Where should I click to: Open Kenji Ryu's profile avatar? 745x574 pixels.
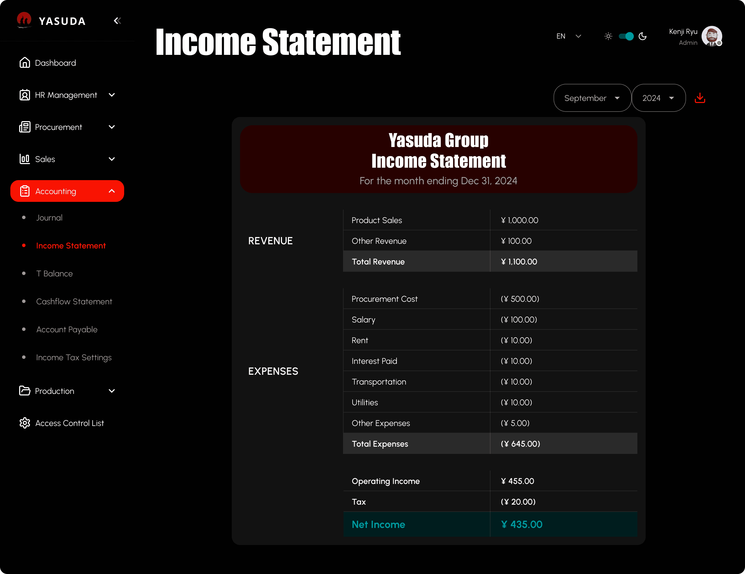click(x=712, y=36)
